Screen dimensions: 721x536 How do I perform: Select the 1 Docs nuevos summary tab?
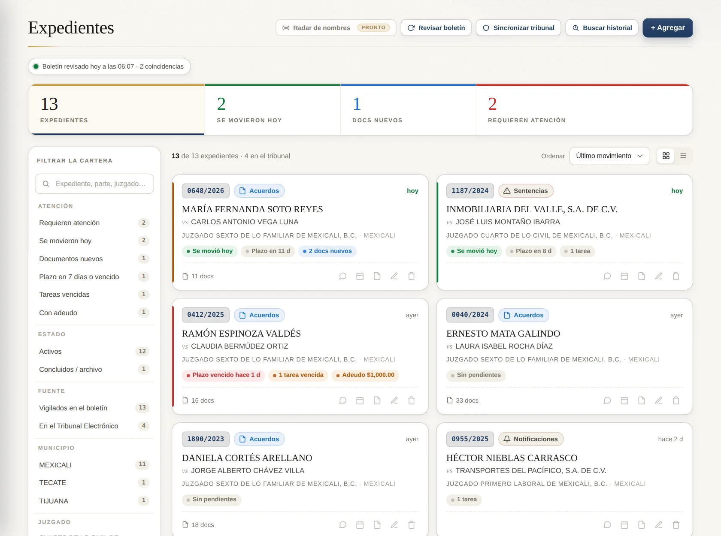pyautogui.click(x=408, y=110)
